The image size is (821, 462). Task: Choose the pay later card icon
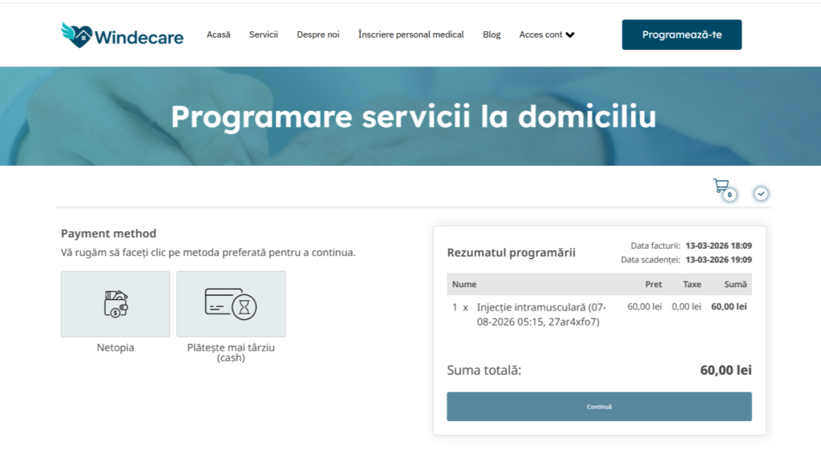click(231, 304)
